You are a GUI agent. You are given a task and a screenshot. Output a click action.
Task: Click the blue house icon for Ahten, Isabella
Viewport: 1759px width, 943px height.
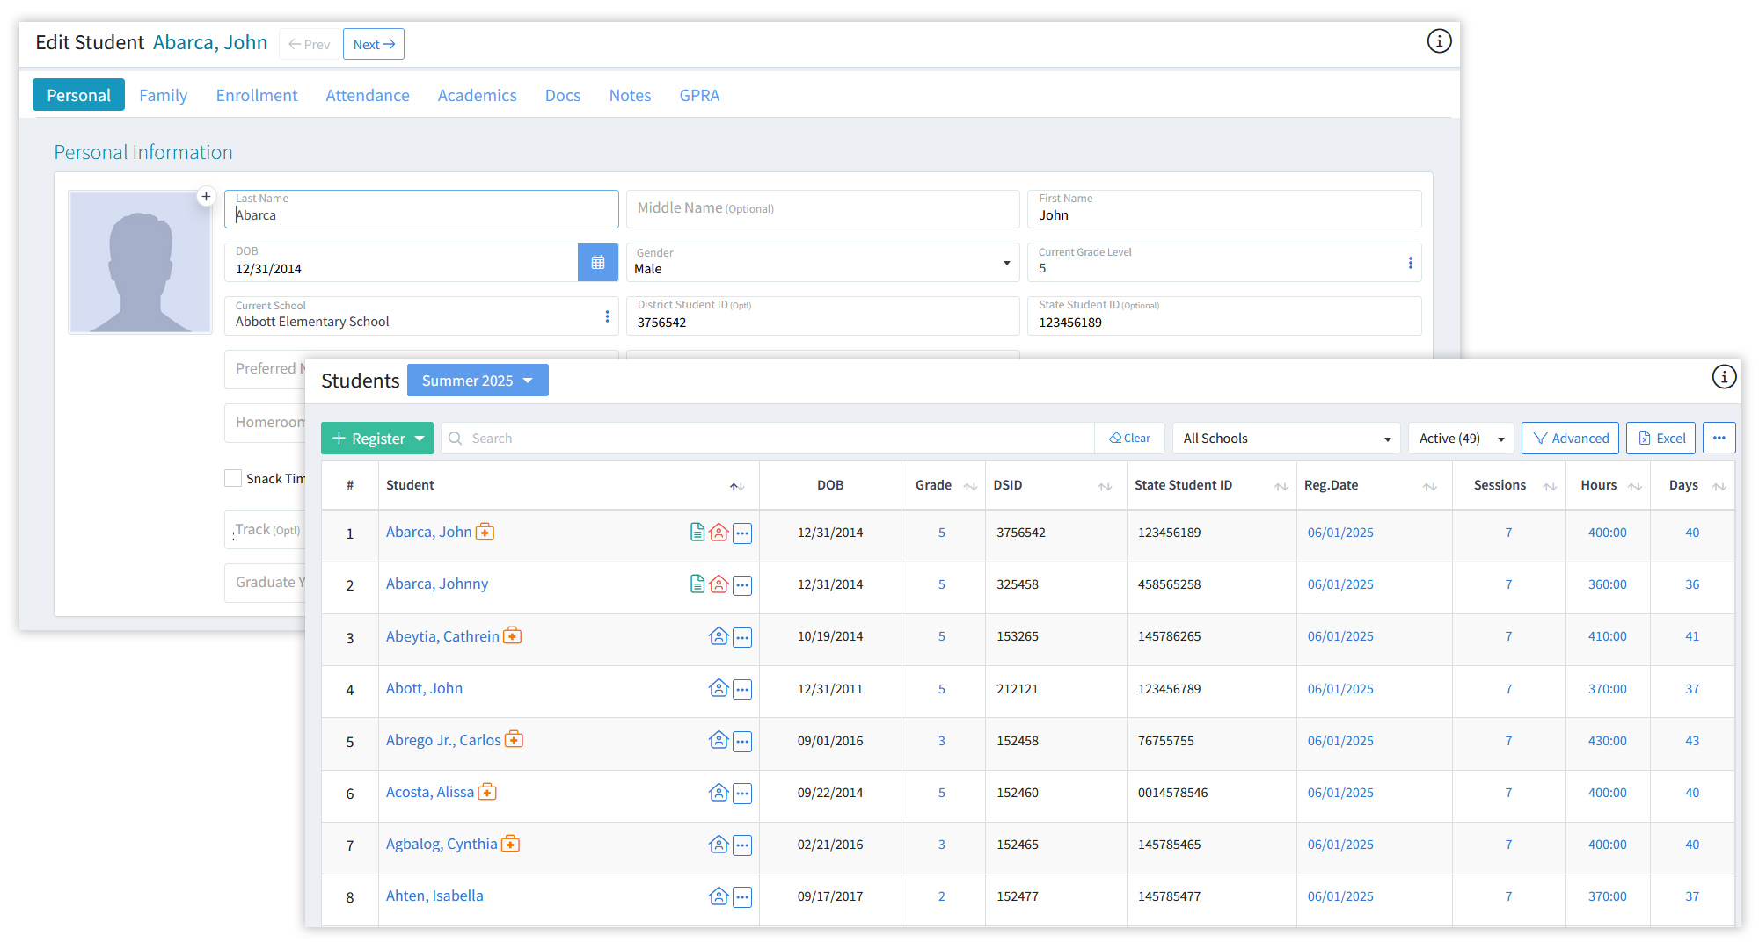(719, 896)
